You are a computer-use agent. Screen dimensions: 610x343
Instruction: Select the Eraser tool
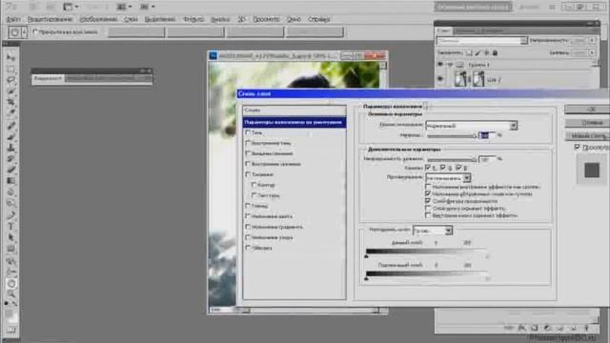click(10, 170)
